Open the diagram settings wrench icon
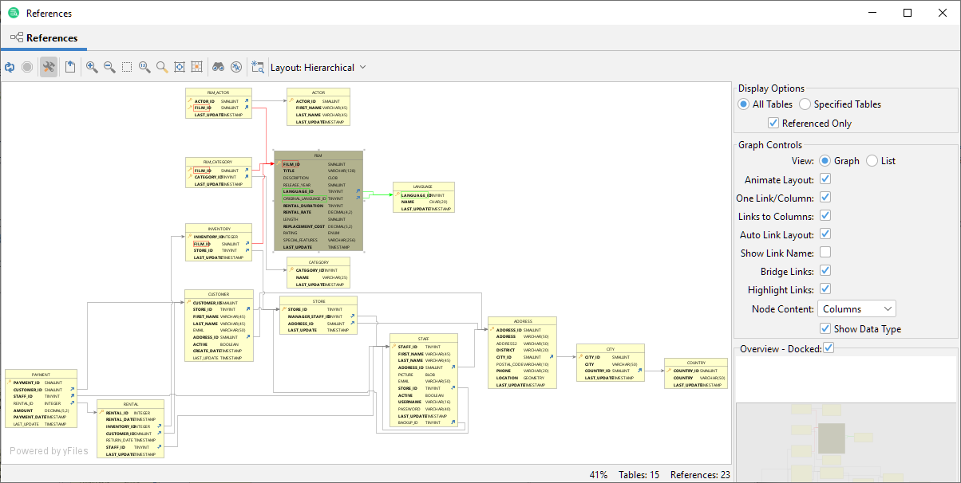Image resolution: width=961 pixels, height=483 pixels. tap(48, 67)
